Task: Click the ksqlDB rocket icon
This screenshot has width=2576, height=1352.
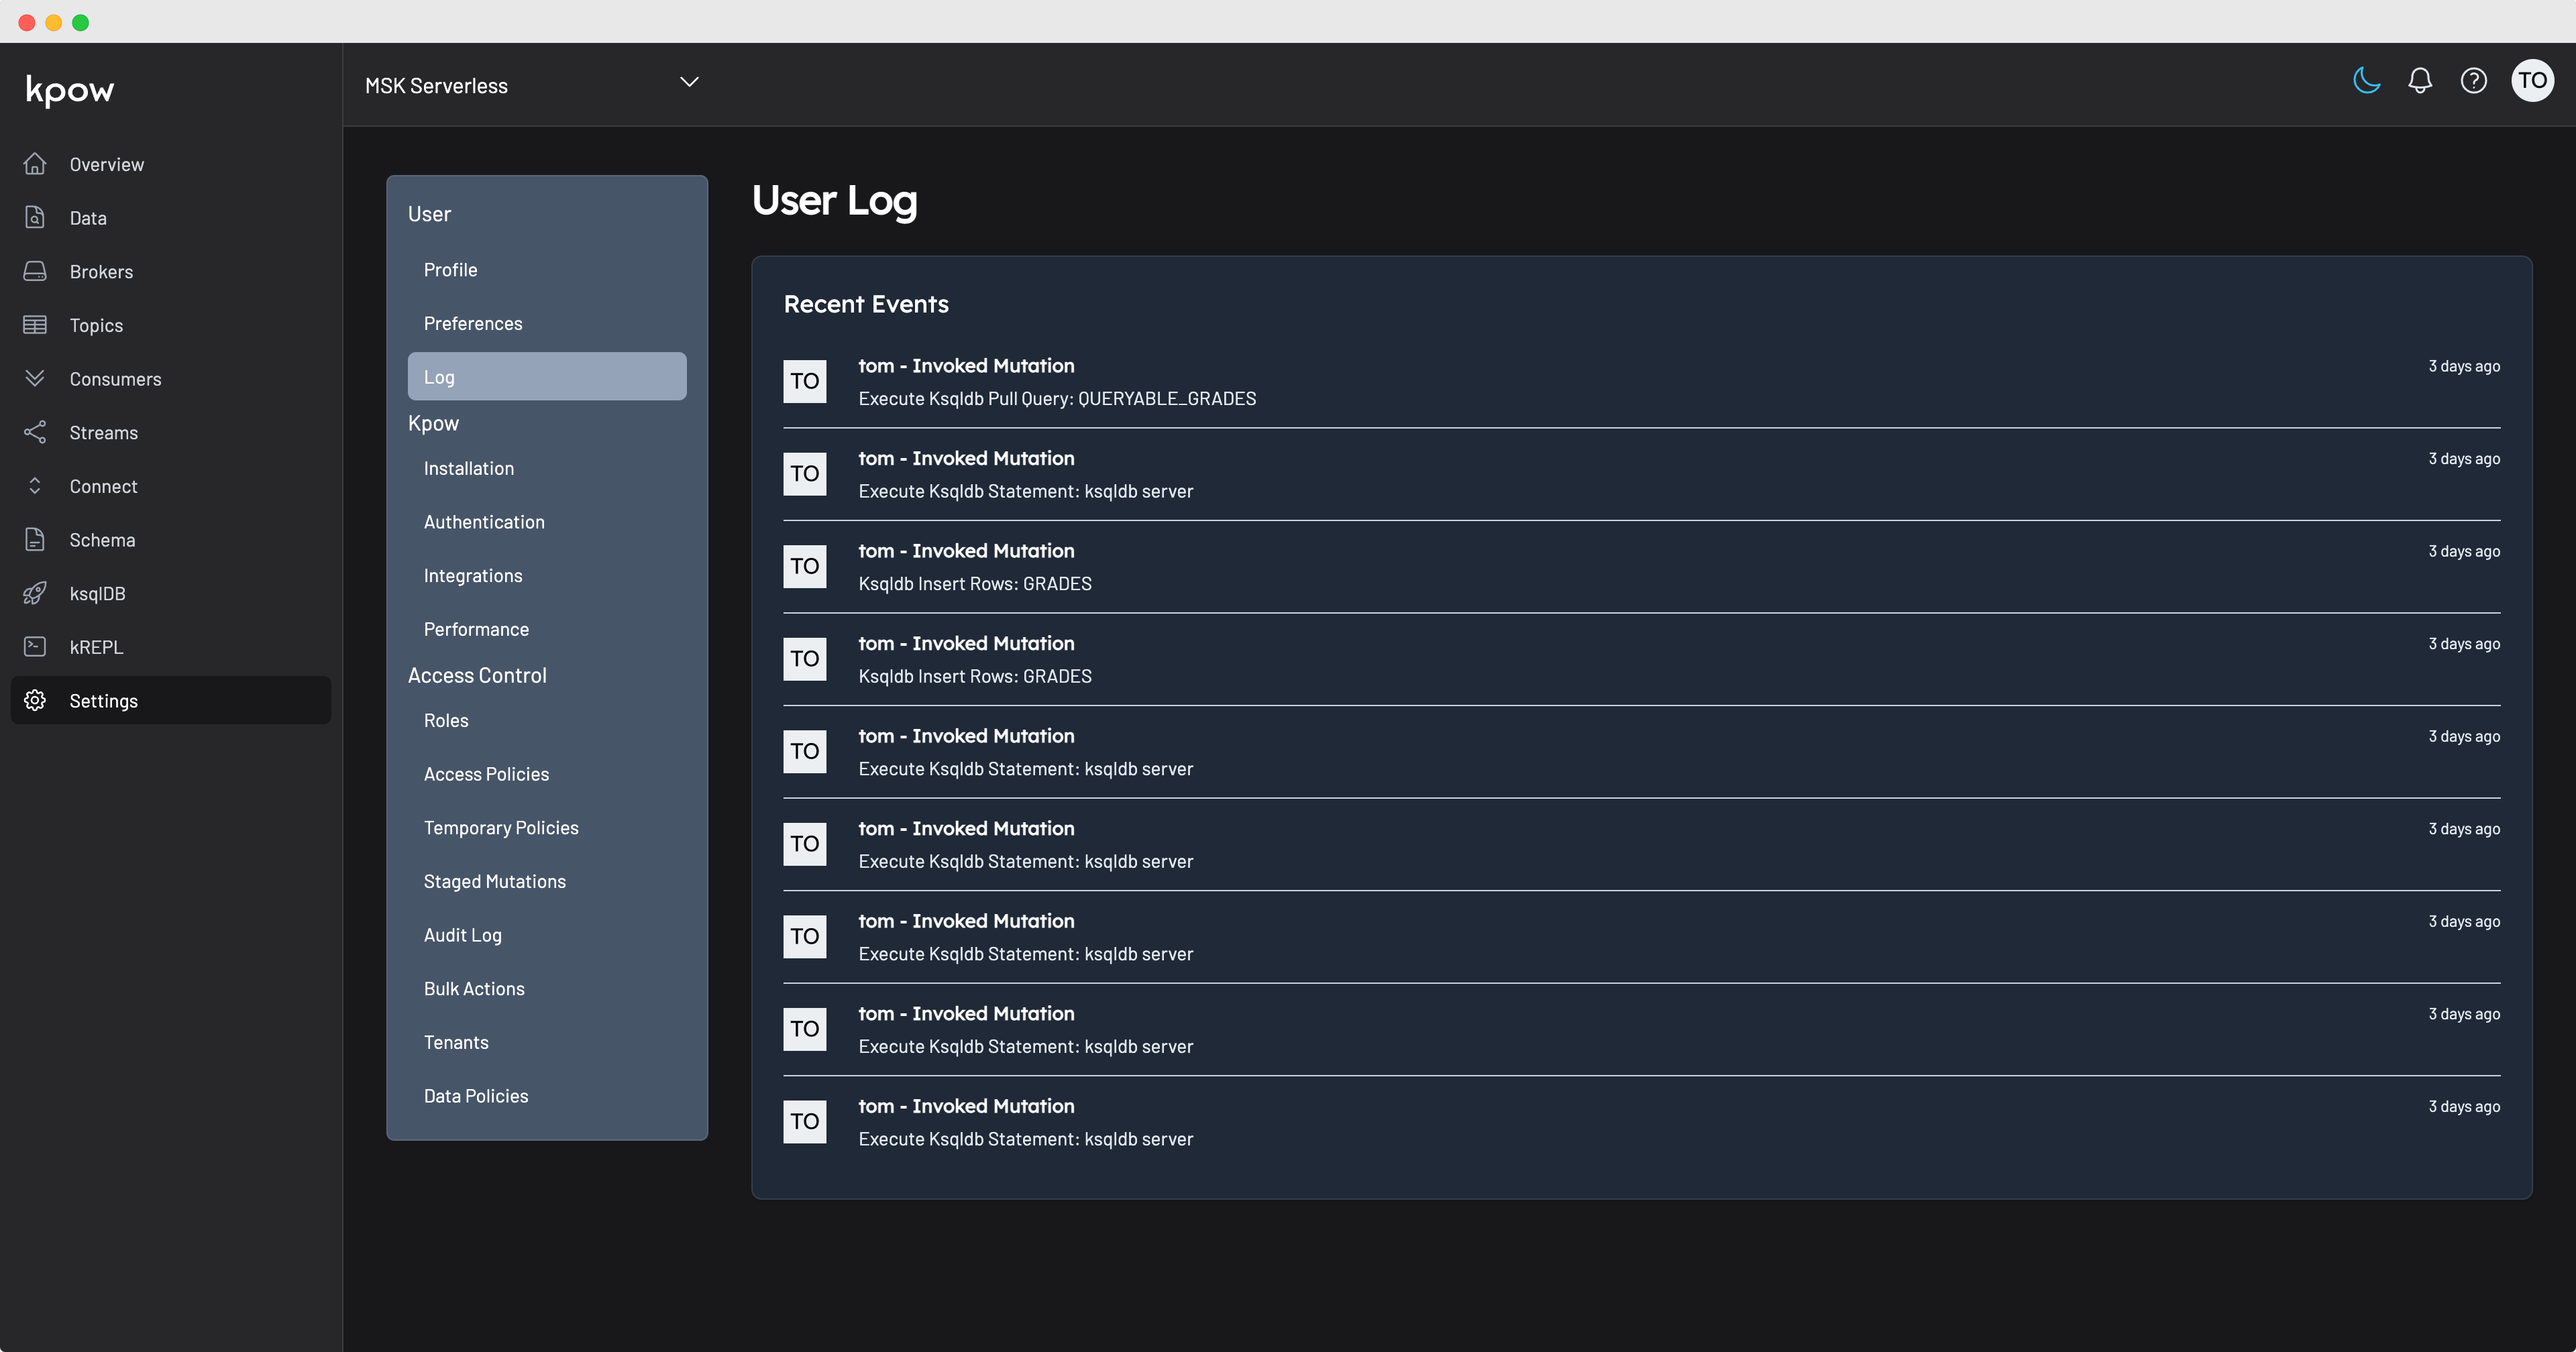Action: 35,593
